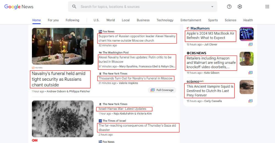
Task: Go to the World section
Action: [x=111, y=20]
